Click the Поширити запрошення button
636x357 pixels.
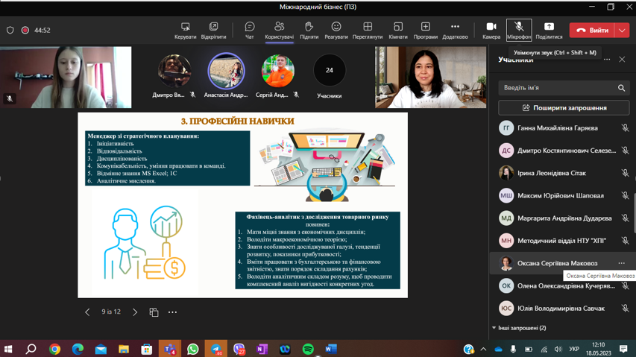pyautogui.click(x=564, y=108)
